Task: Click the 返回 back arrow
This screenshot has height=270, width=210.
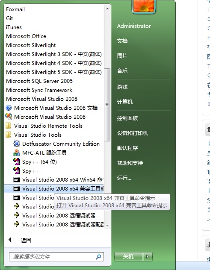Action: 10,240
